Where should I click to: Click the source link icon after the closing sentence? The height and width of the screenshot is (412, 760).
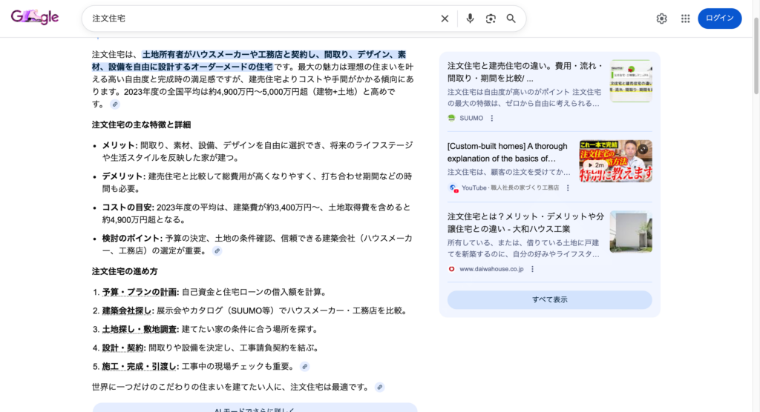pos(379,387)
